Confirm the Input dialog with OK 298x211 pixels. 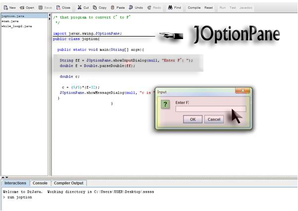(x=193, y=119)
